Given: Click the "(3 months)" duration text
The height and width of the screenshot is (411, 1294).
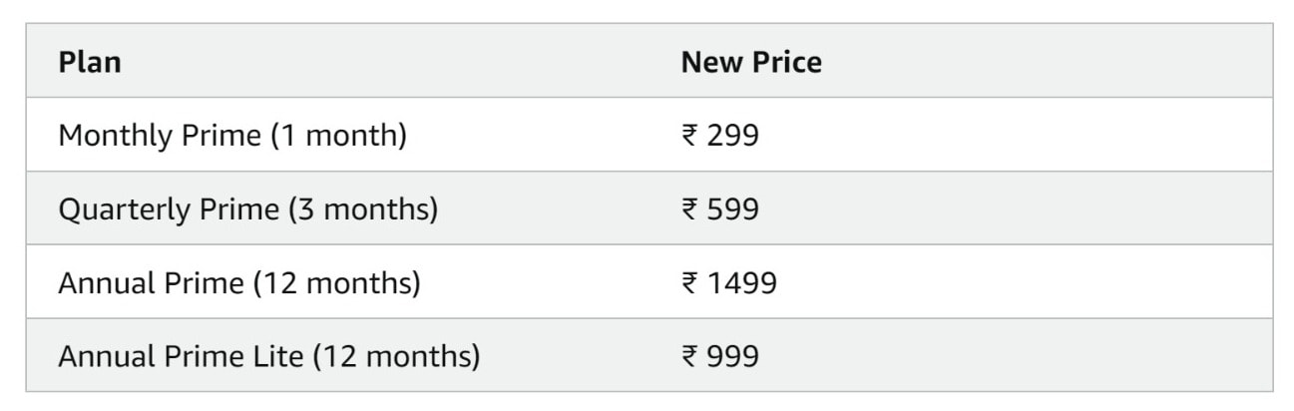Looking at the screenshot, I should click(x=363, y=209).
